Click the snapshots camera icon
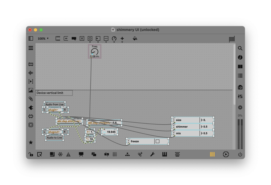The image size is (271, 185). click(240, 87)
